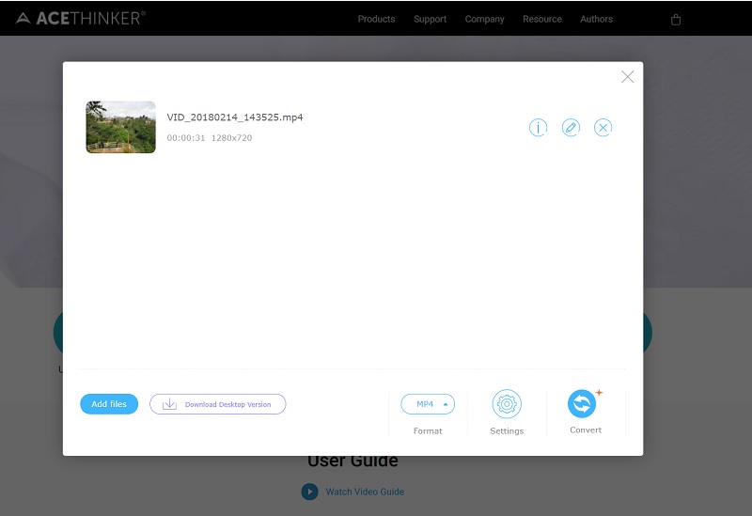Click the play icon beside Watch Video Guide
The width and height of the screenshot is (752, 516).
[310, 492]
